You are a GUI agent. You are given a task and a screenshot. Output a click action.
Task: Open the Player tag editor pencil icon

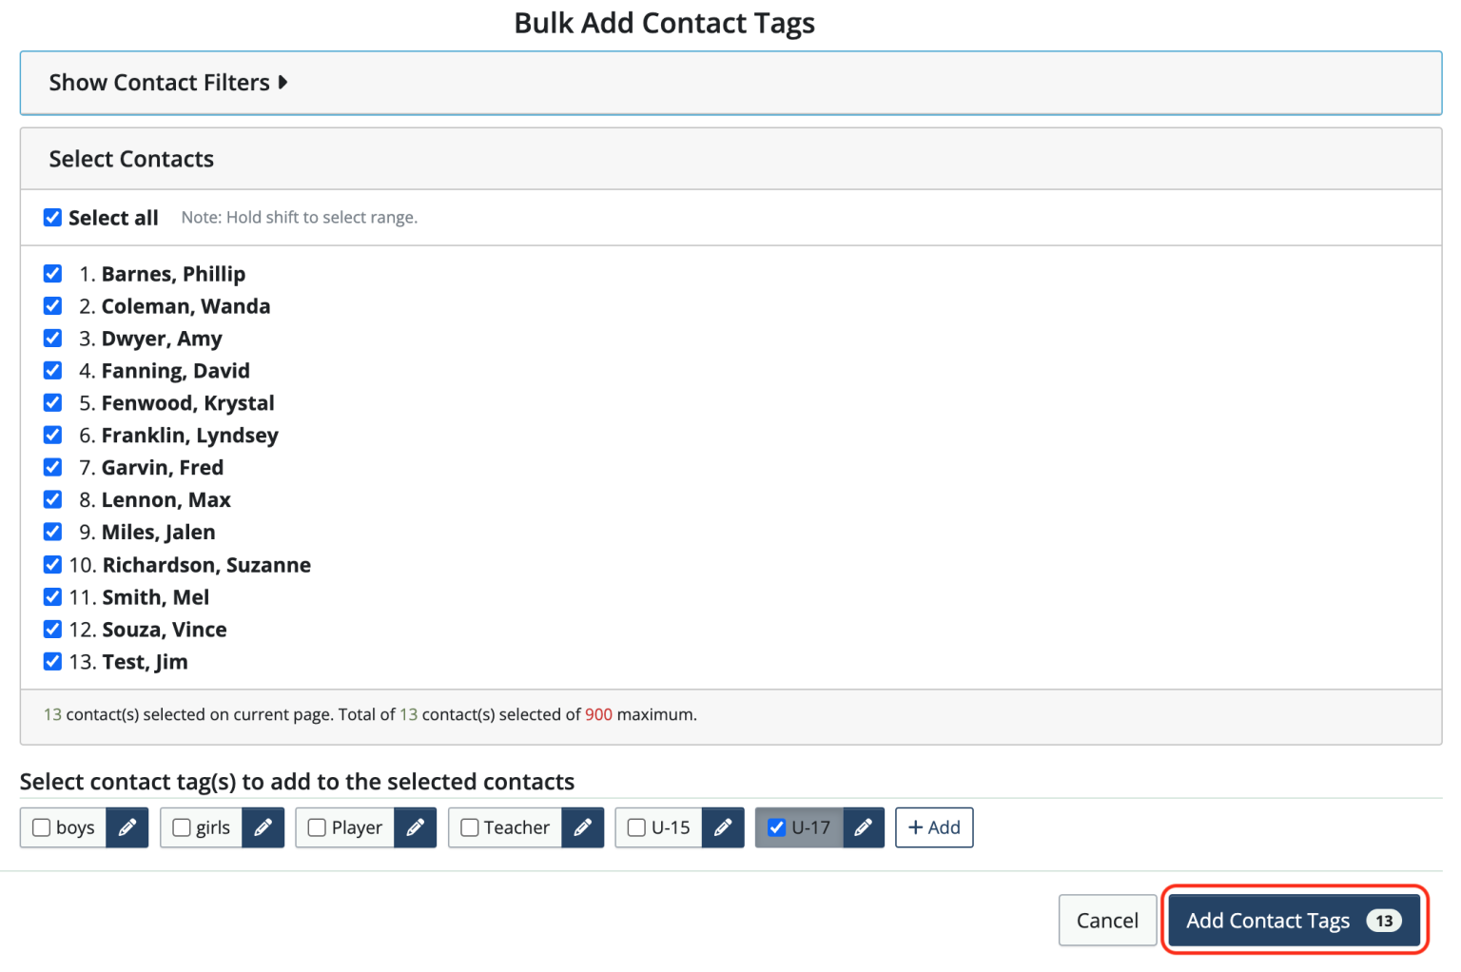415,827
